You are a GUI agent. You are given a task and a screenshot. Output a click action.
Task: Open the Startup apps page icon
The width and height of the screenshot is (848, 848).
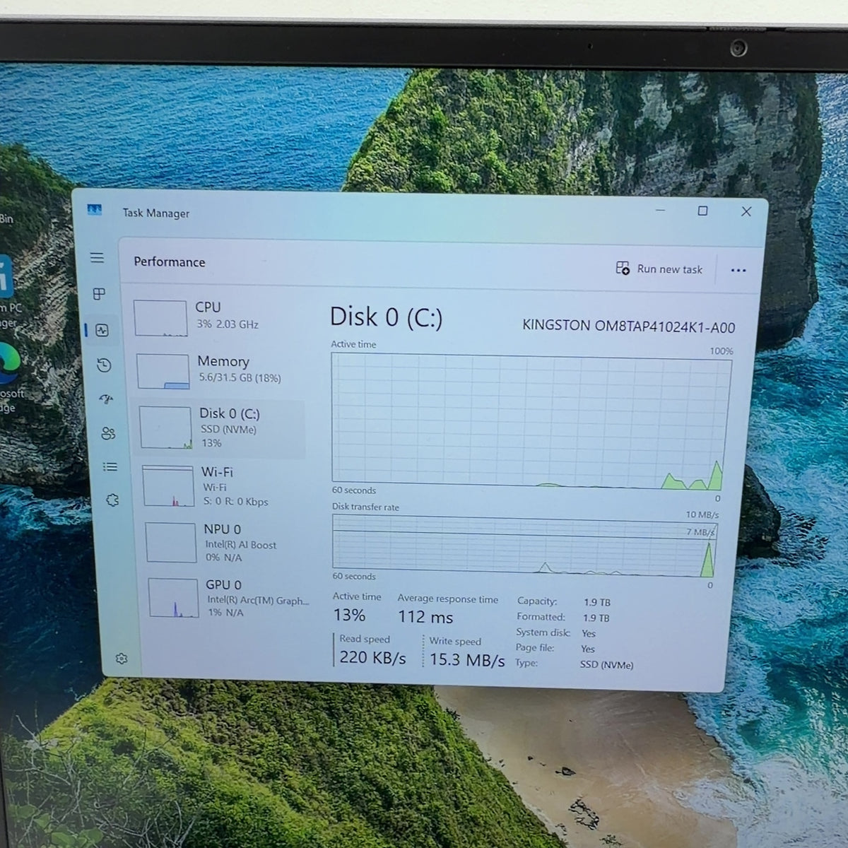click(106, 399)
